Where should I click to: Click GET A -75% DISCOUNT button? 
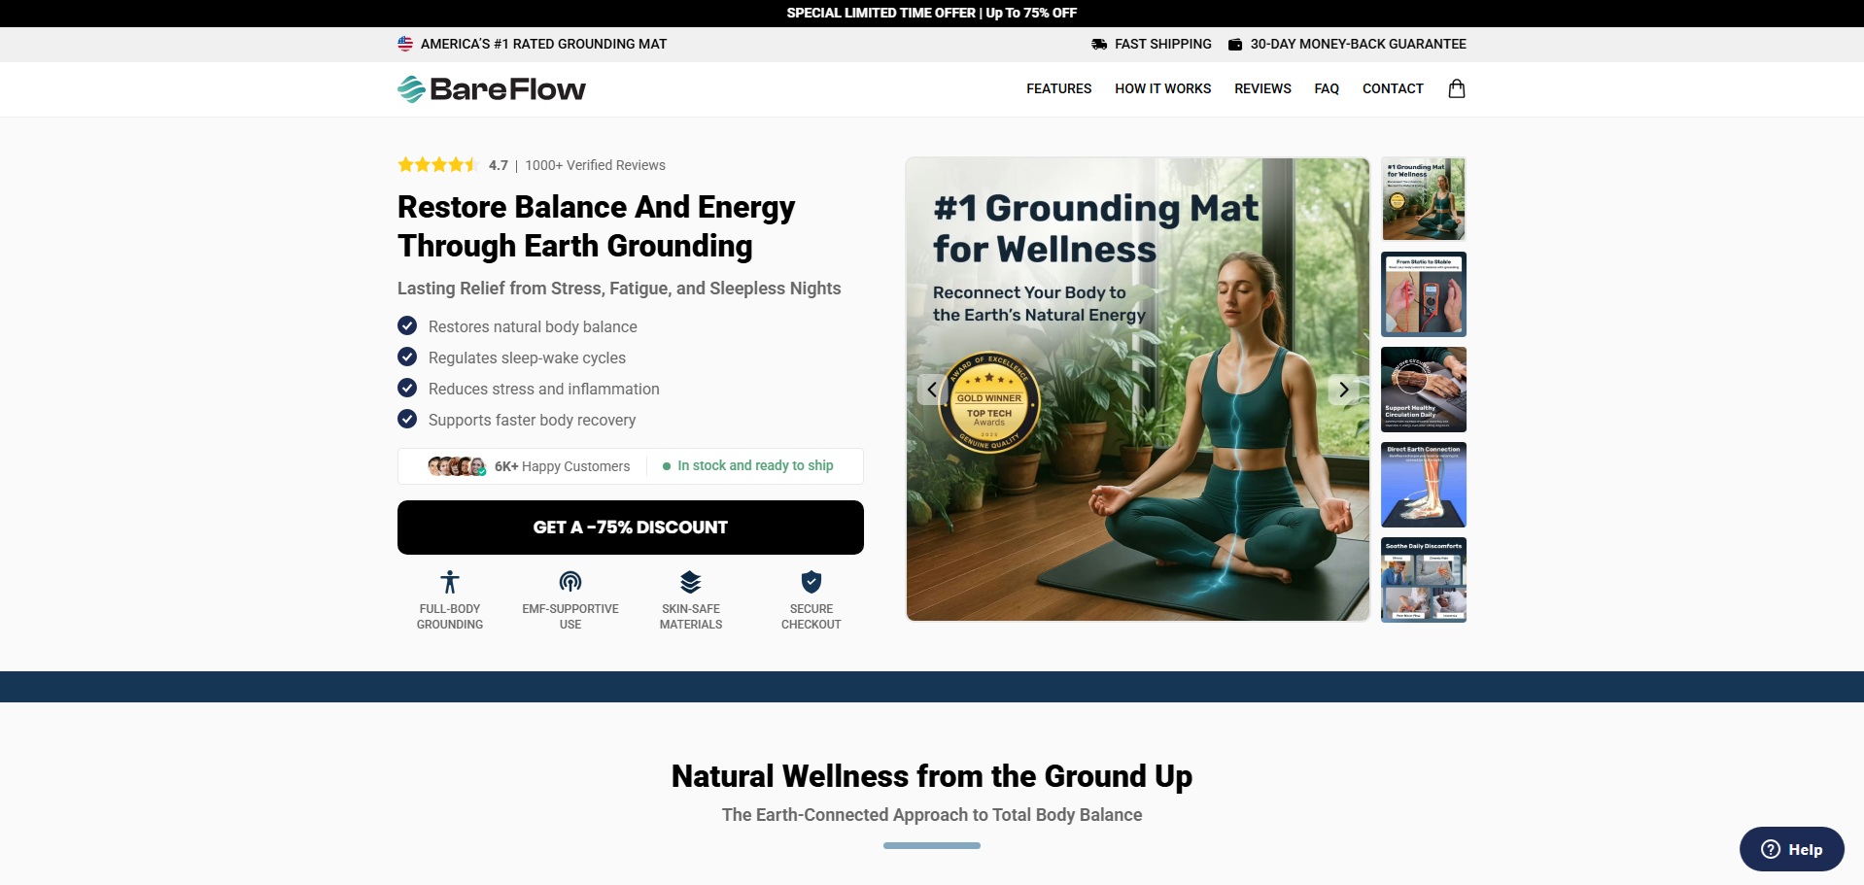(x=631, y=528)
